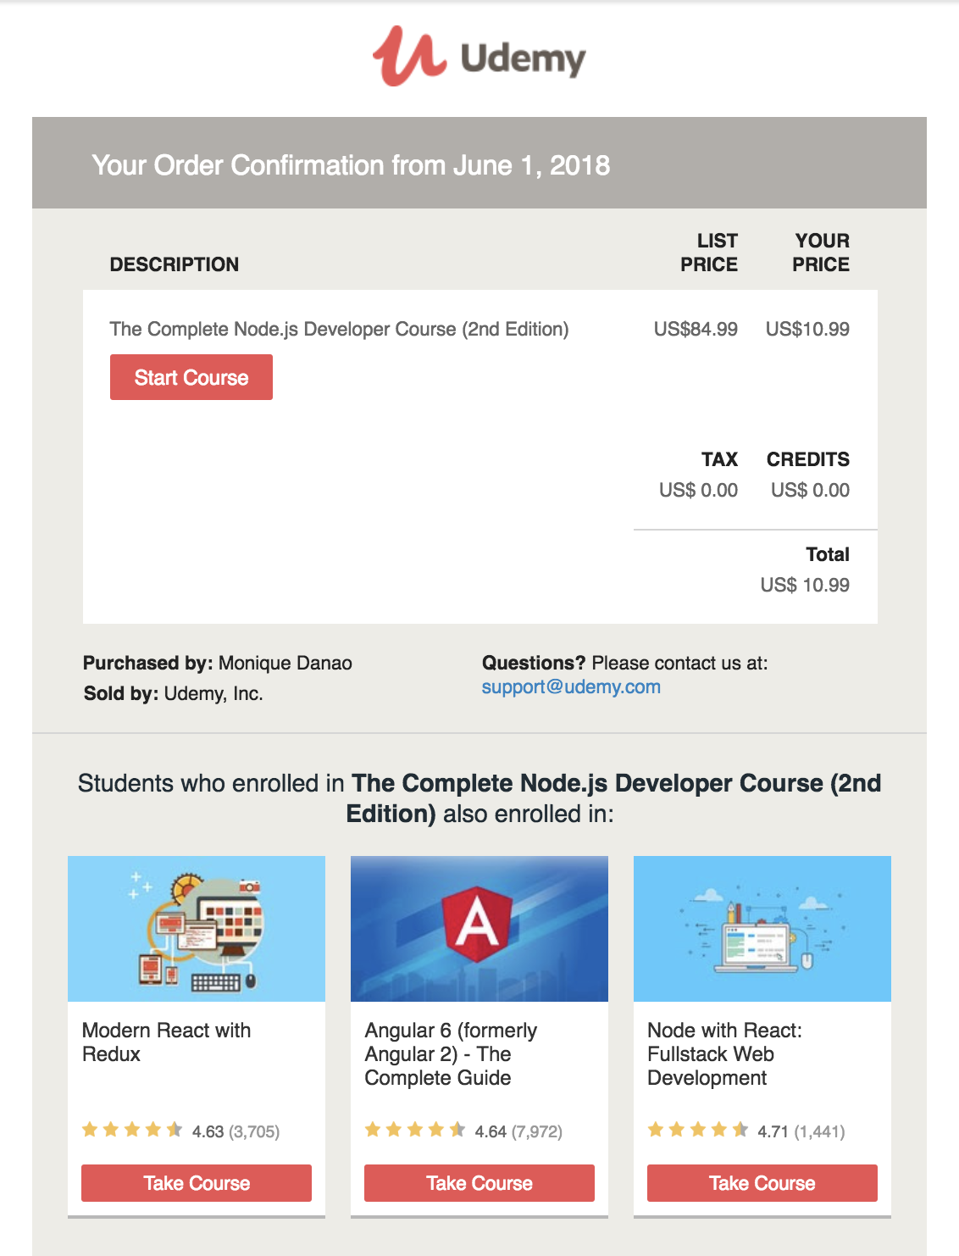Open the Angular 6 course thumbnail
Image resolution: width=959 pixels, height=1256 pixels.
pos(479,929)
